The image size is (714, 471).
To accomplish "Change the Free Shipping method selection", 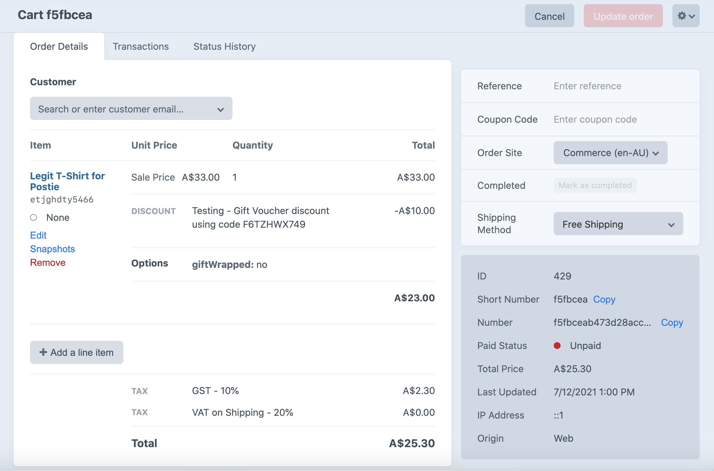I will point(618,224).
